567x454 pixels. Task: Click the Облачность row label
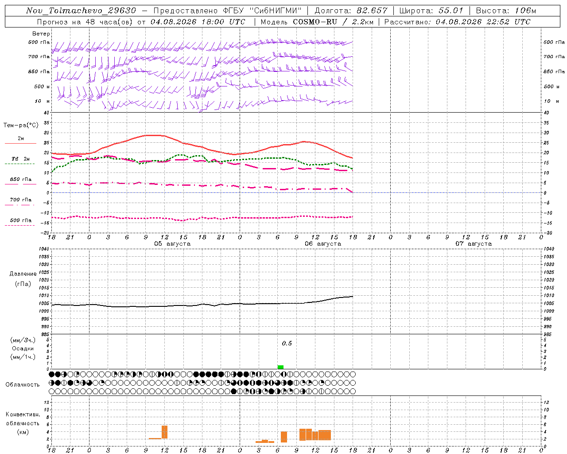[x=23, y=385]
